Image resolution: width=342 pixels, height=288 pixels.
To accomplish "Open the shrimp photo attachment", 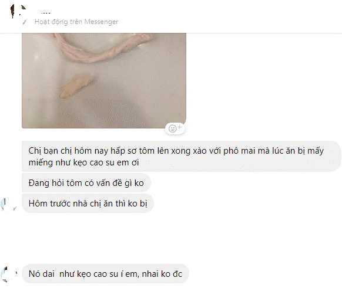I will point(104,80).
